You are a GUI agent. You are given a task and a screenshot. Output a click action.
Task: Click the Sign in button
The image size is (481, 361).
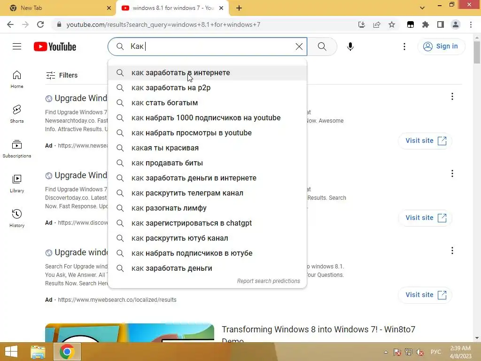(x=441, y=47)
